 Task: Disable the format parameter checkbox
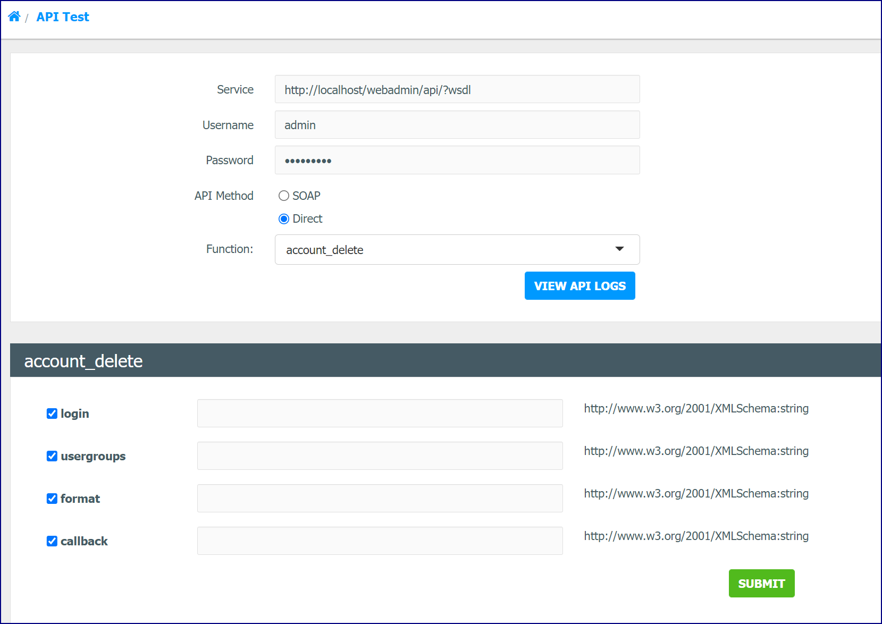[x=52, y=499]
